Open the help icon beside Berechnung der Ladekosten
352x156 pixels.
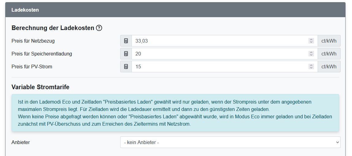pos(99,28)
